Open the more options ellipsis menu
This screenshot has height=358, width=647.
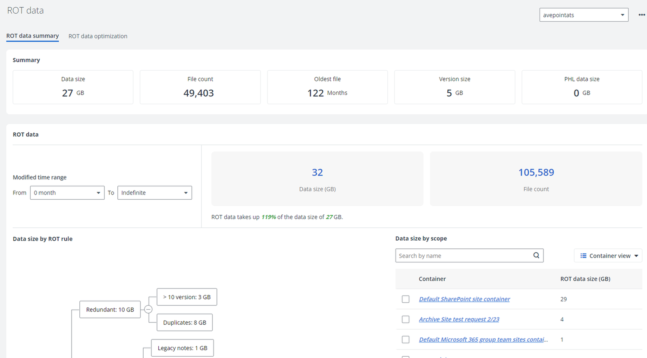tap(641, 15)
